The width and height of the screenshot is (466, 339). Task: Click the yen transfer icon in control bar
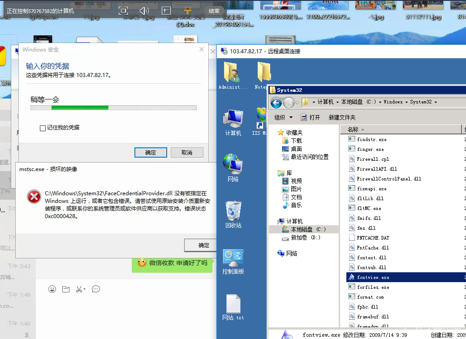pos(188,11)
